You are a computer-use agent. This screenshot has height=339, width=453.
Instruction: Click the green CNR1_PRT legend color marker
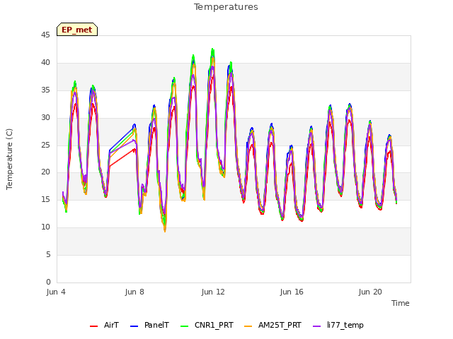[x=184, y=326]
